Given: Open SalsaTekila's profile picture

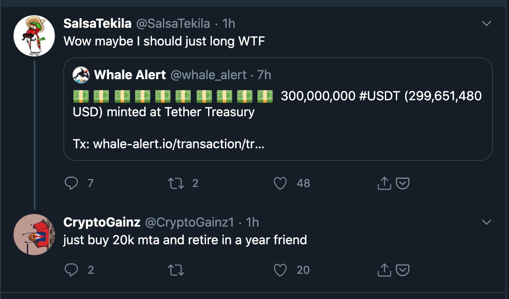Looking at the screenshot, I should click(34, 35).
